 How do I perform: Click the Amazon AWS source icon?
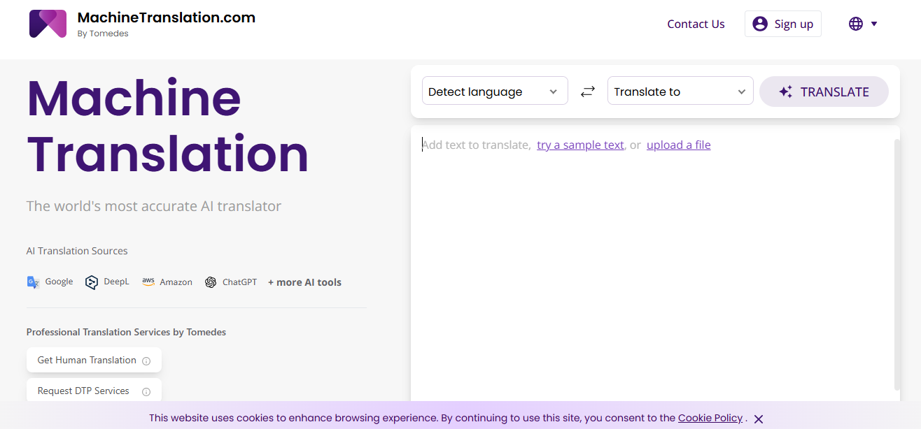[x=148, y=282]
